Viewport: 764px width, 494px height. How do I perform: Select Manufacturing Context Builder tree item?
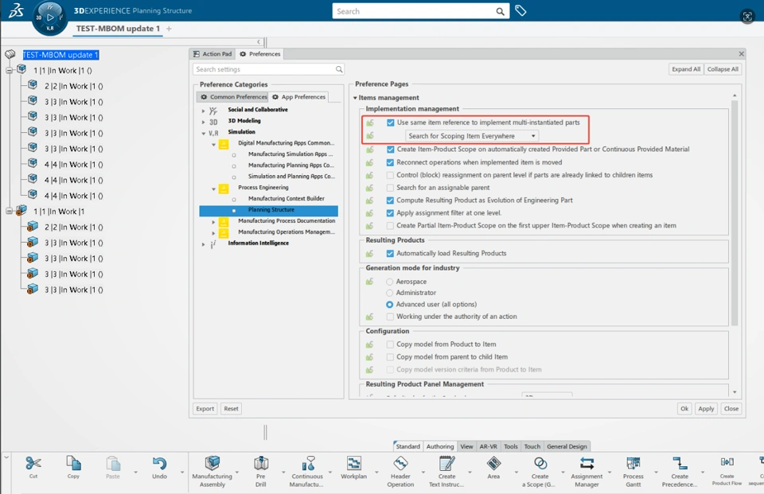tap(286, 198)
